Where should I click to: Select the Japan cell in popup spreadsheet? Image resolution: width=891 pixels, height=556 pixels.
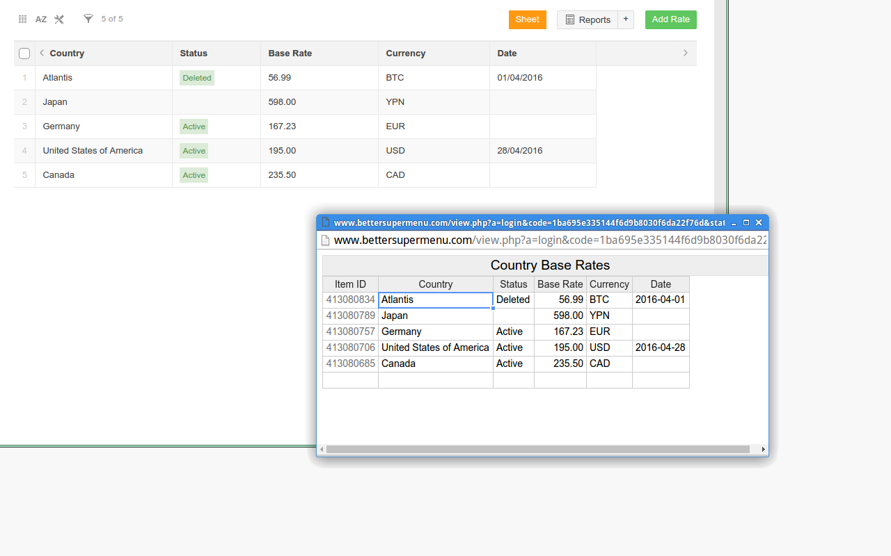click(435, 316)
